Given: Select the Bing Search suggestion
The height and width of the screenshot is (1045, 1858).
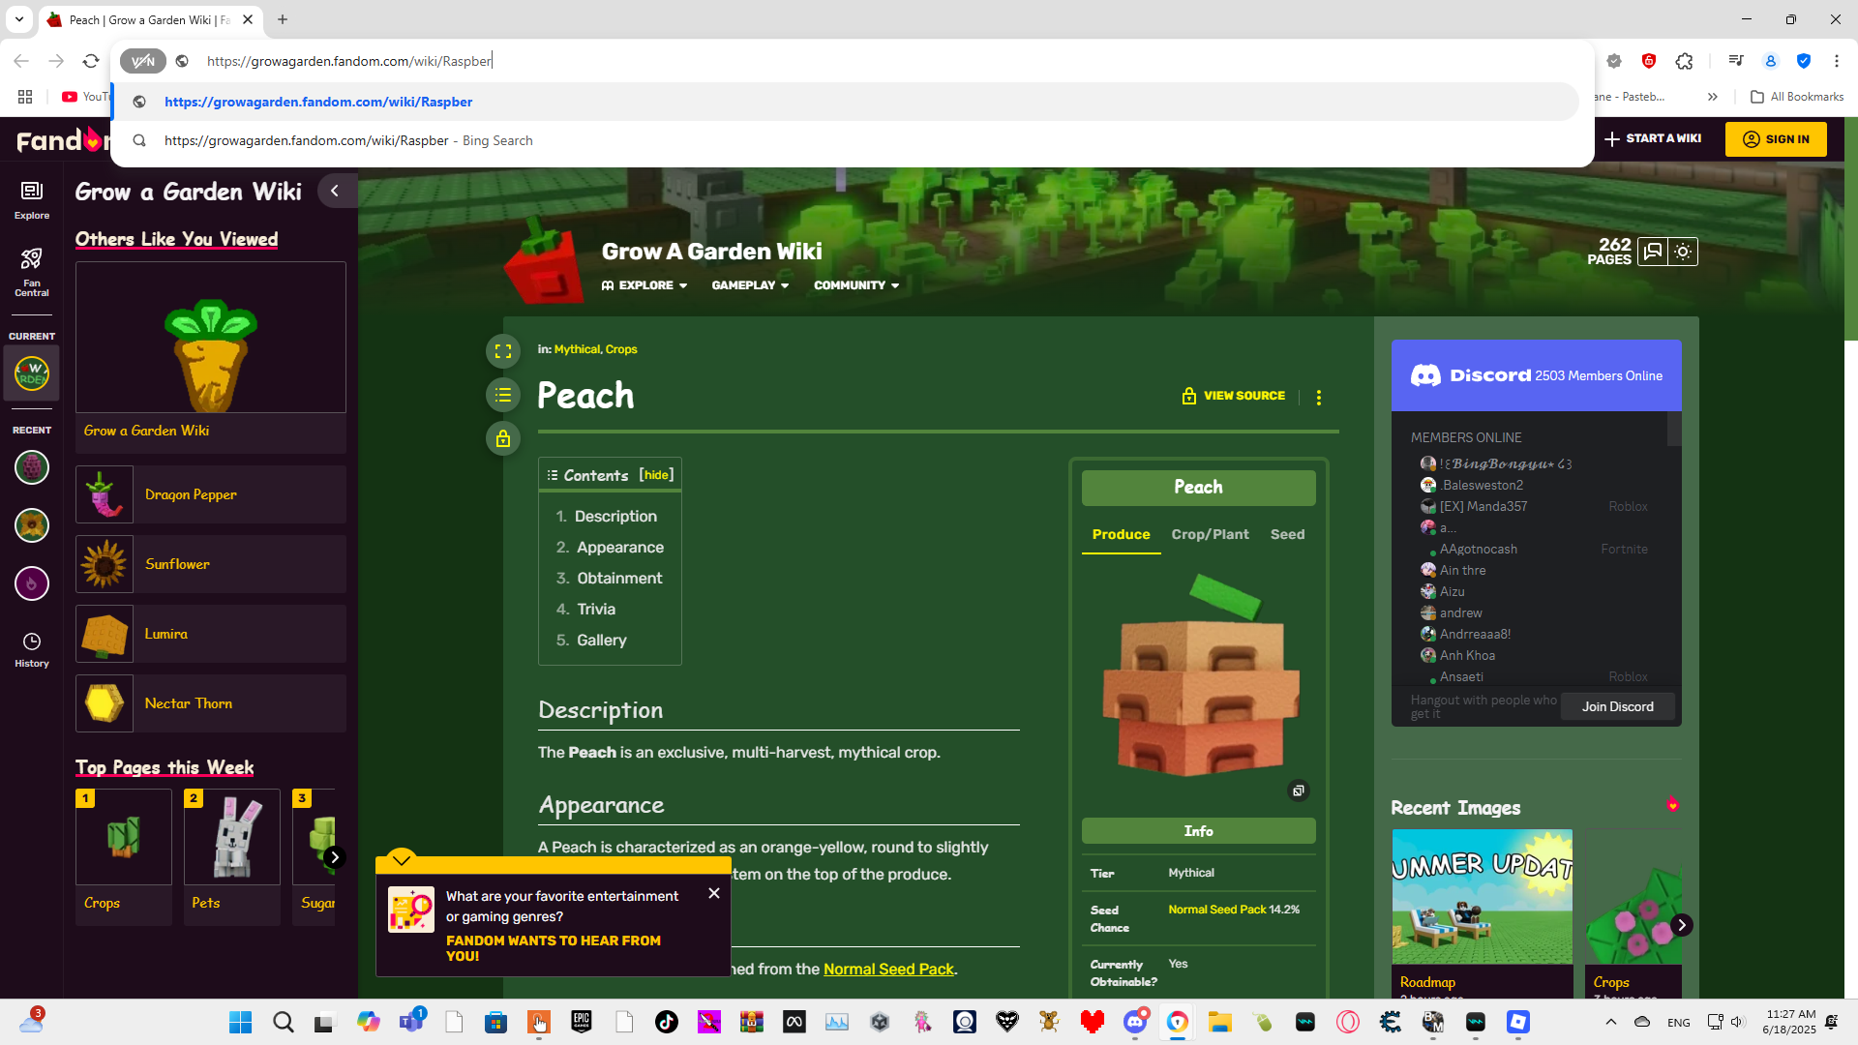Looking at the screenshot, I should [x=846, y=140].
